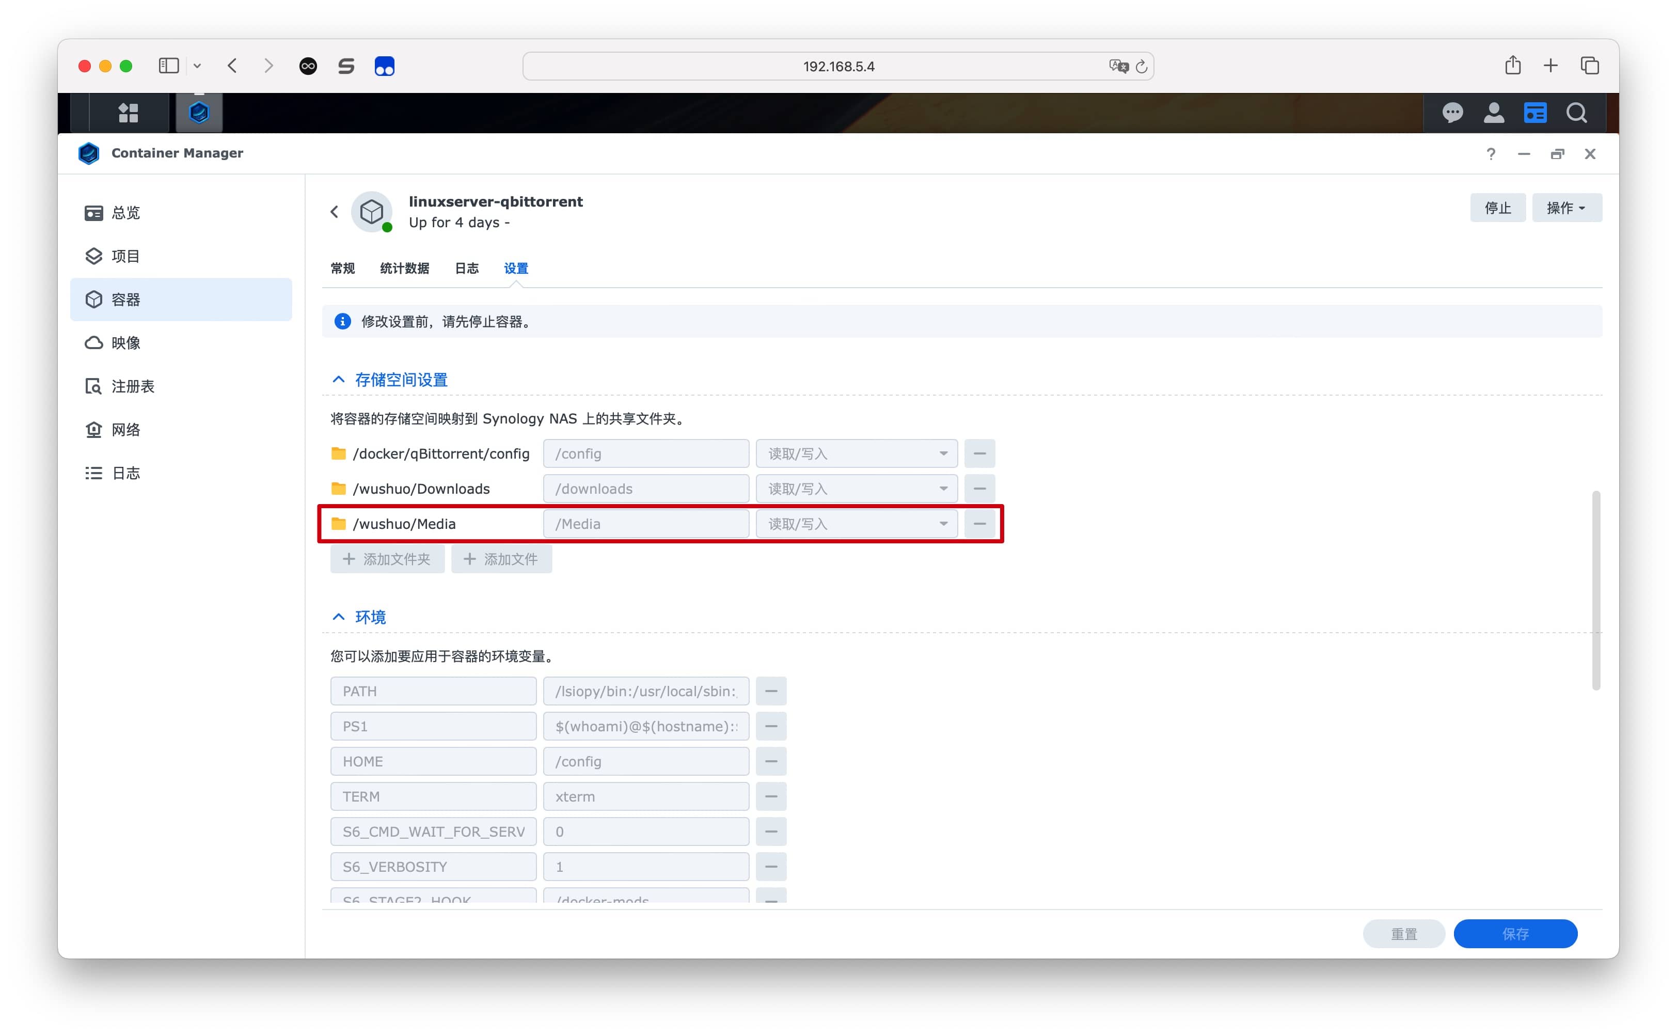Image resolution: width=1677 pixels, height=1035 pixels.
Task: Click the xterm value field
Action: tap(646, 797)
